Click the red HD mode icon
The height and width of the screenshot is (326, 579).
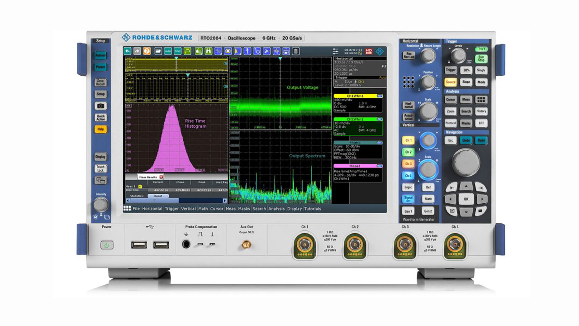coord(369,51)
